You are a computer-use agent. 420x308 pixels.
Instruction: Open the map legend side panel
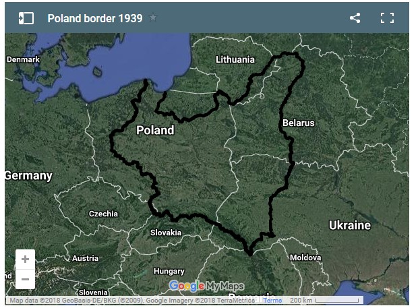[x=26, y=18]
